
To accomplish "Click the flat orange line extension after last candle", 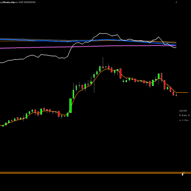I will (182, 92).
